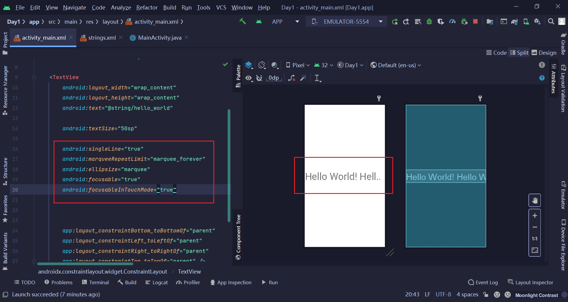Switch to the strings.xml tab
568x302 pixels.
click(101, 38)
